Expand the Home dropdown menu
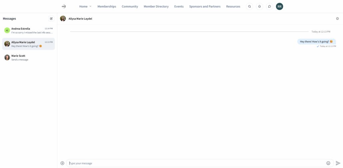Screen dimensions: 343x168 pyautogui.click(x=85, y=6)
